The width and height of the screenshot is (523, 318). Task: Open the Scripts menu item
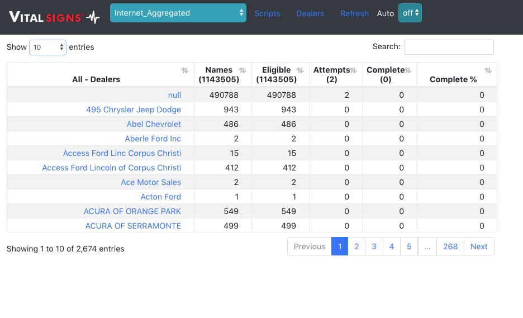click(x=267, y=13)
